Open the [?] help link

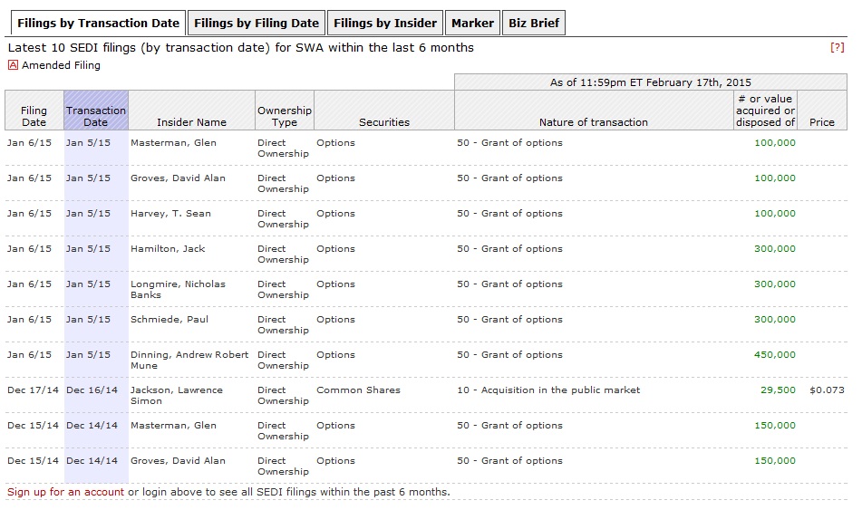(x=837, y=47)
